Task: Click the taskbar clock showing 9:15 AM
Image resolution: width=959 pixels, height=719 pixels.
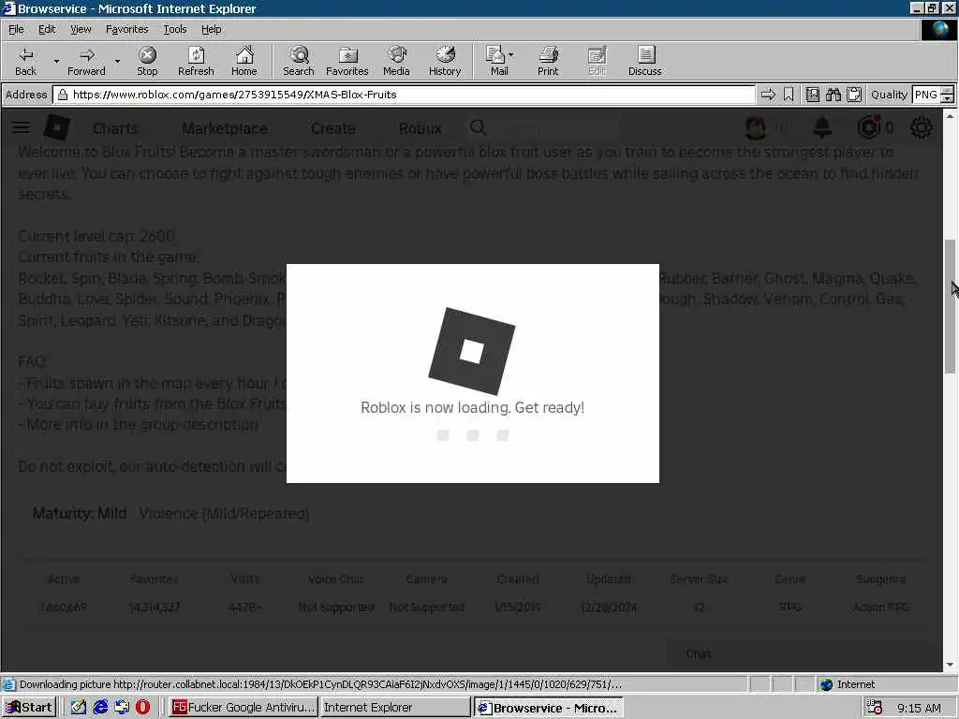Action: tap(919, 708)
